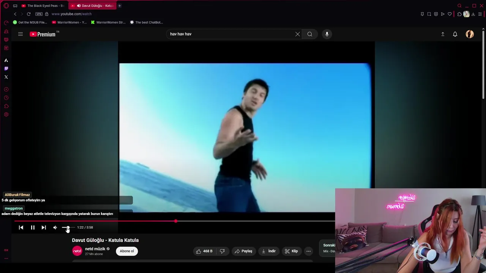Image resolution: width=486 pixels, height=273 pixels.
Task: Open The best ChatBot bookmark
Action: click(x=147, y=22)
